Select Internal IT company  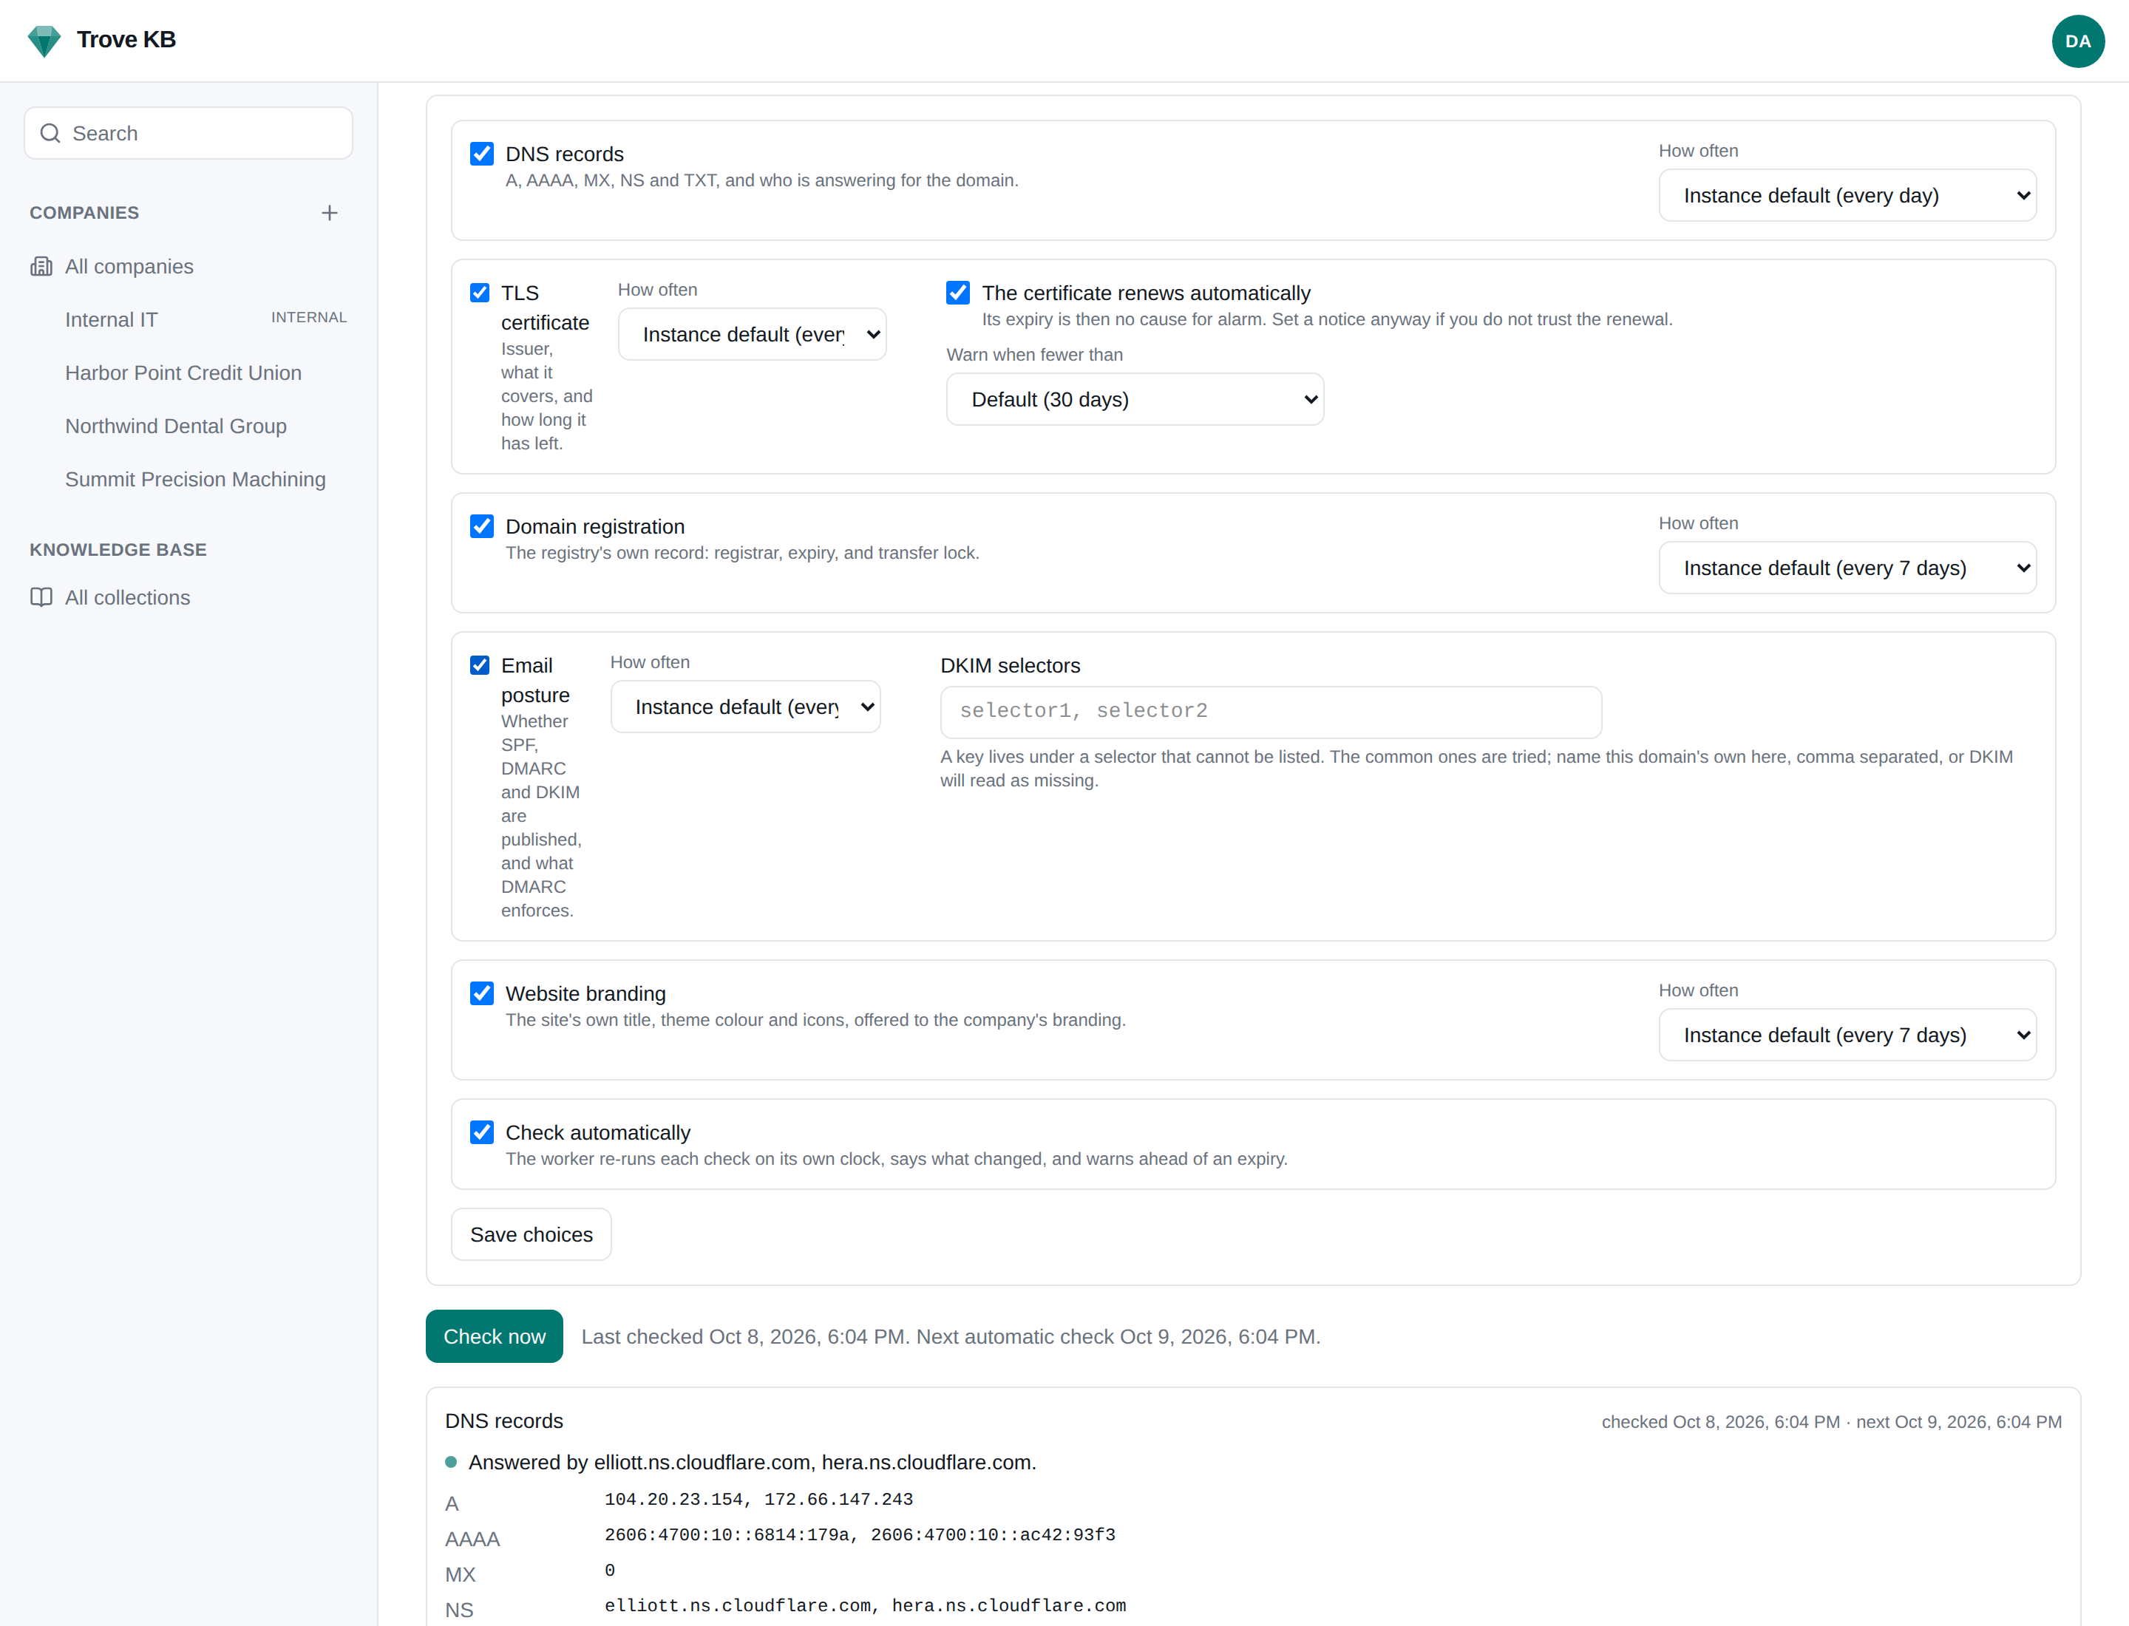tap(188, 319)
